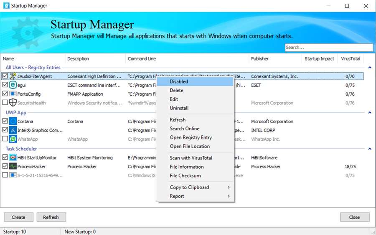Click the cAudioFilterAgent entry icon
This screenshot has height=235, width=376.
13,76
